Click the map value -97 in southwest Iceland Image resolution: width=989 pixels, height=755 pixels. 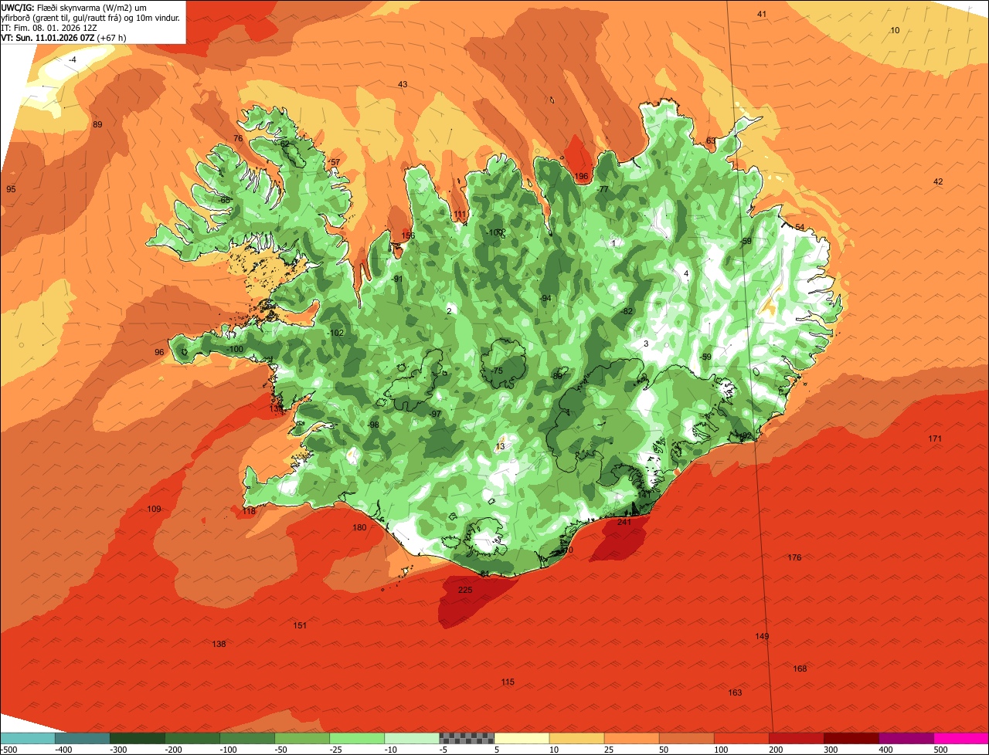click(436, 414)
